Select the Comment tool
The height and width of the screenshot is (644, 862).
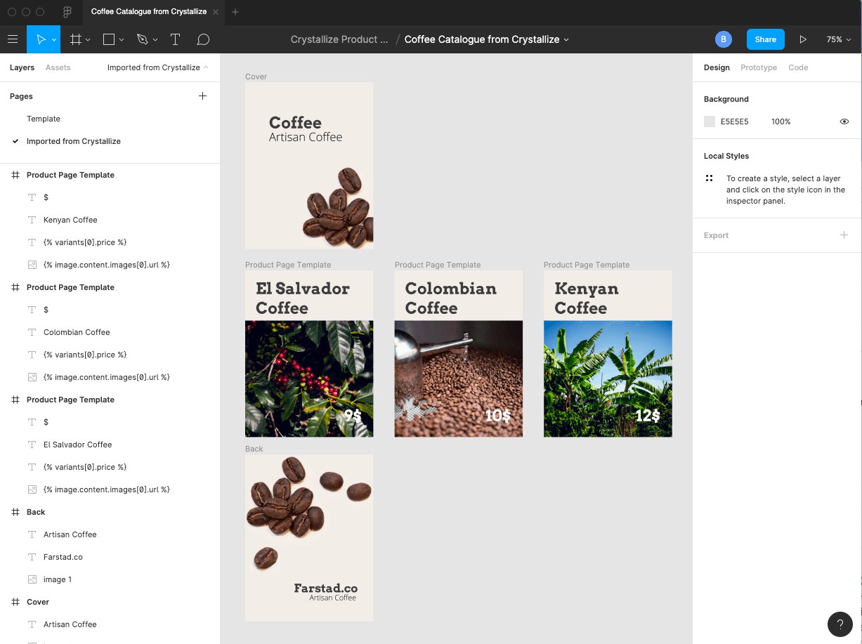[x=203, y=39]
